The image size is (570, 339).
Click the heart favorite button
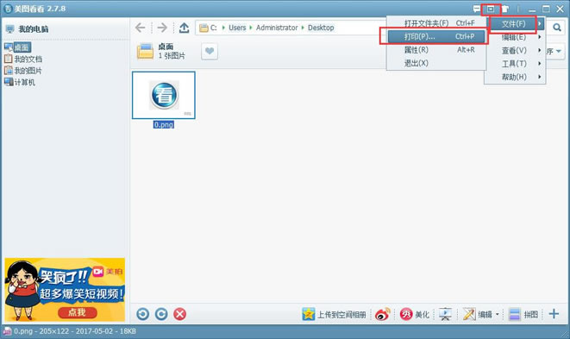pos(210,51)
